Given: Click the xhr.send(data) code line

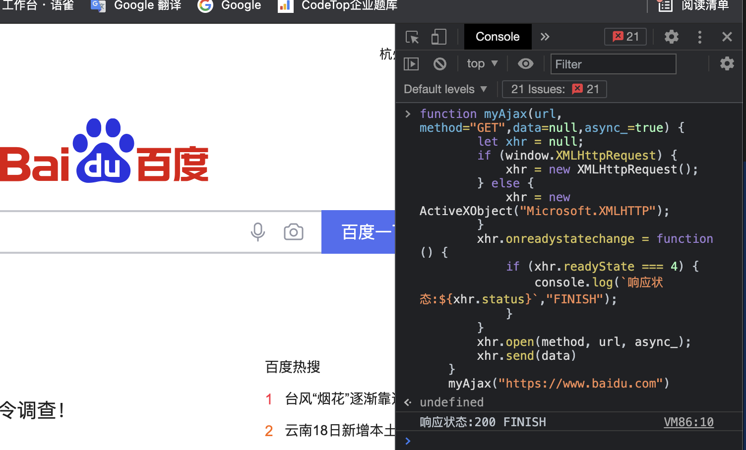Looking at the screenshot, I should coord(526,355).
